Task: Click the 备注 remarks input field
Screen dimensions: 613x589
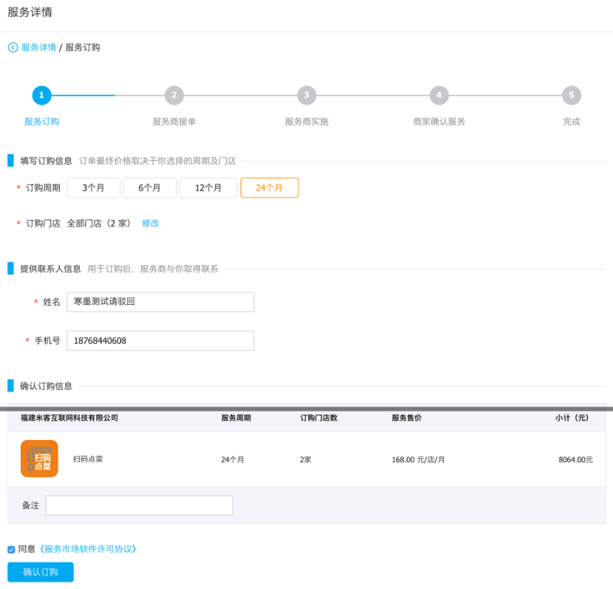Action: click(139, 506)
